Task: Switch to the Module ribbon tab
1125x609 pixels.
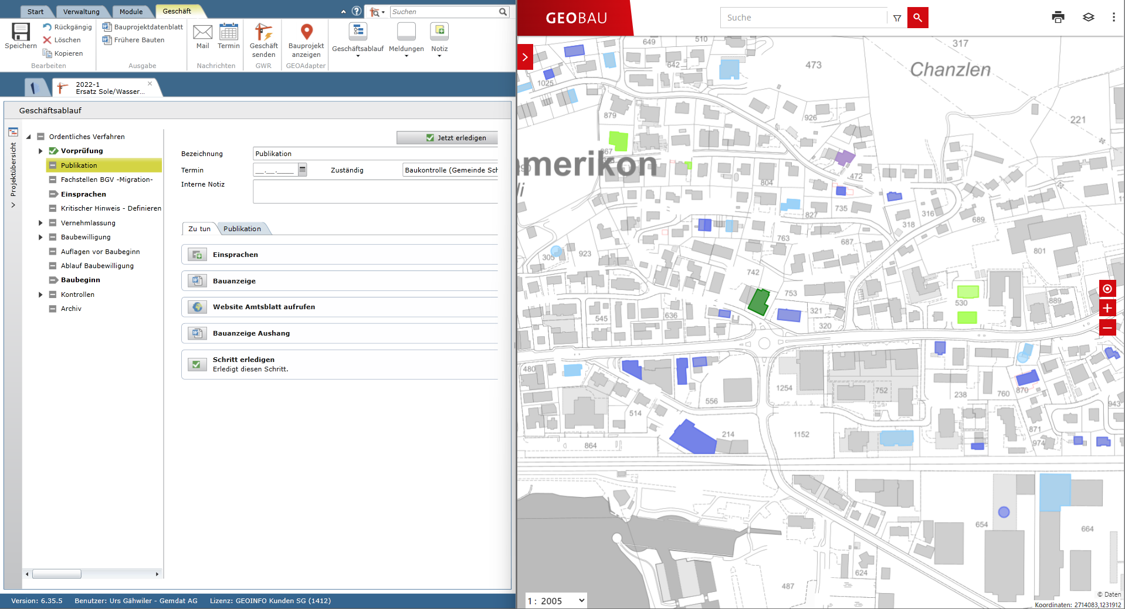Action: point(131,12)
